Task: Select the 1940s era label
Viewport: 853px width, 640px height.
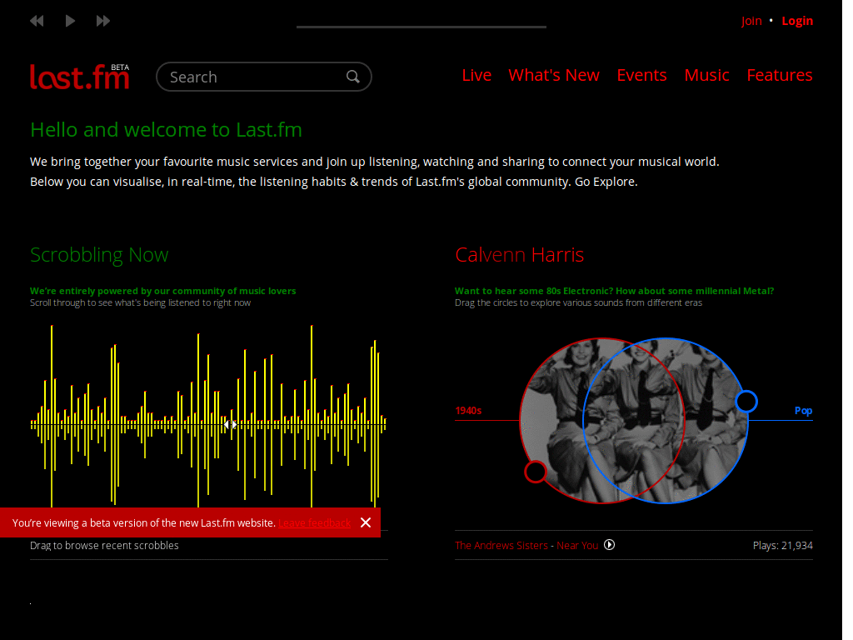Action: point(468,411)
